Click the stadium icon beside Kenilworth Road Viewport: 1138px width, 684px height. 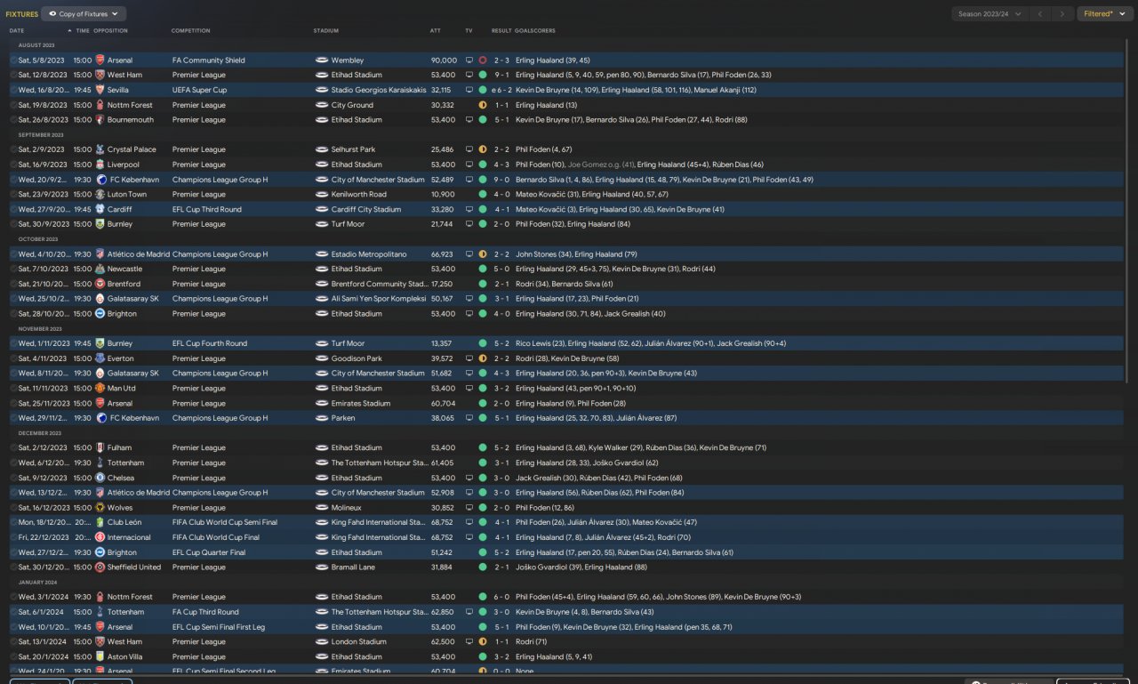[322, 195]
